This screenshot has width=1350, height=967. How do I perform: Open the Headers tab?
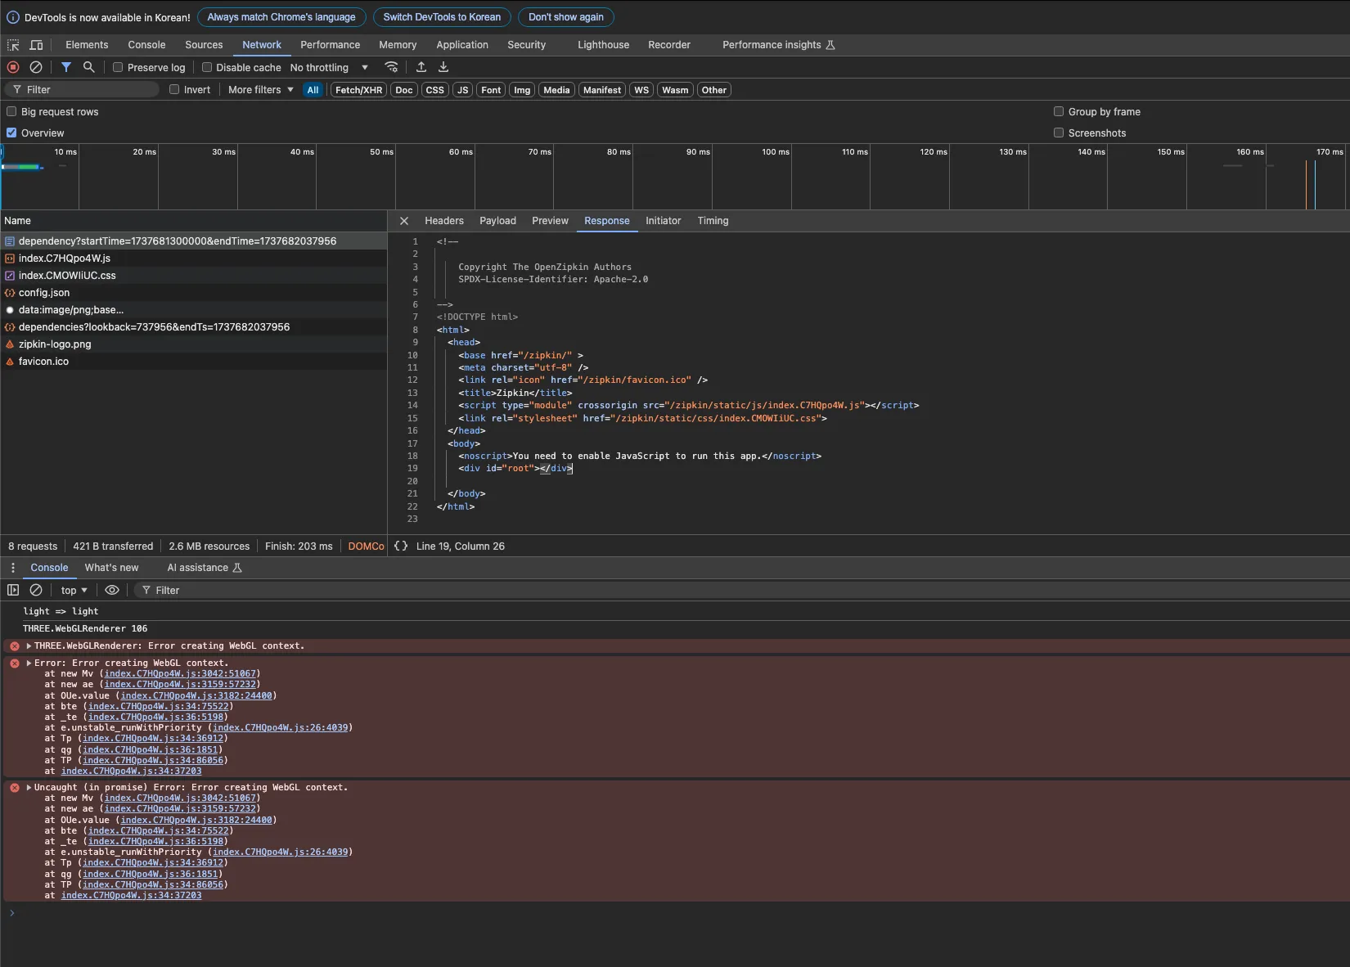(x=444, y=221)
